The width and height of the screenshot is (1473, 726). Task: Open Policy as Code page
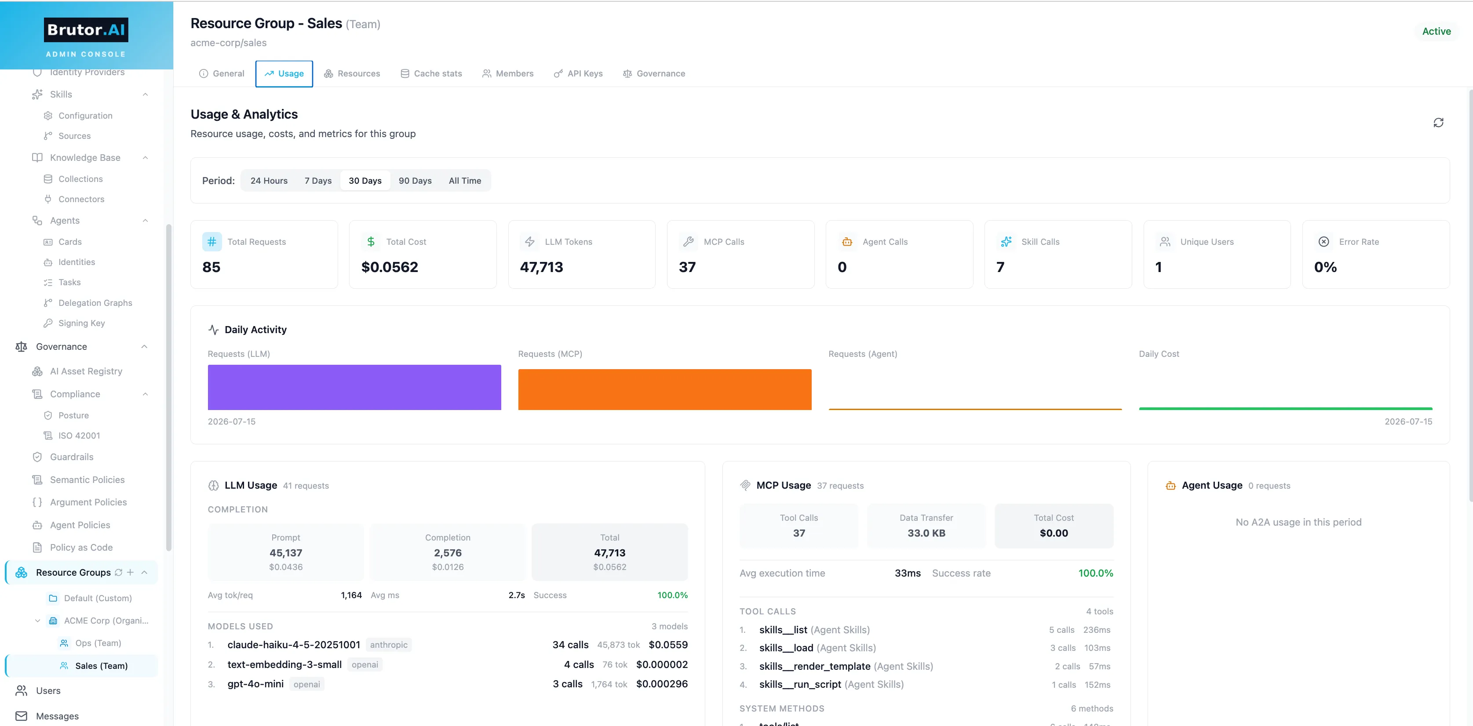click(81, 547)
